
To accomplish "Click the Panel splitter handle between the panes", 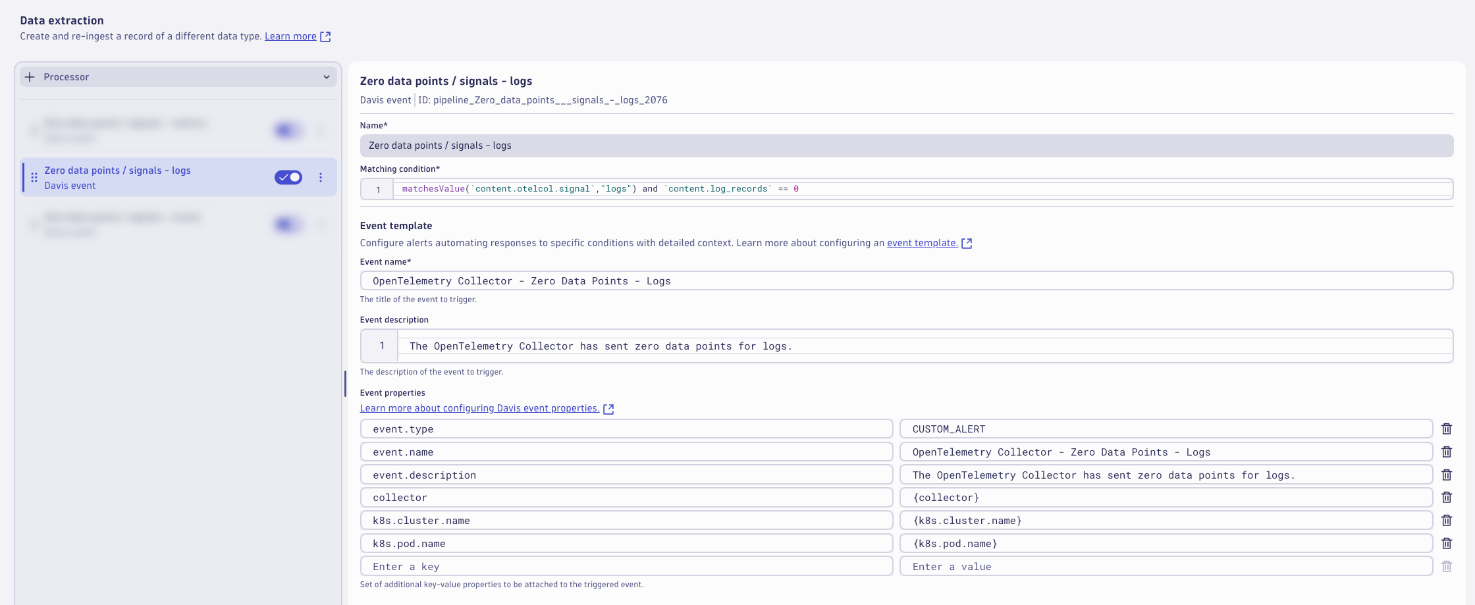I will coord(345,384).
